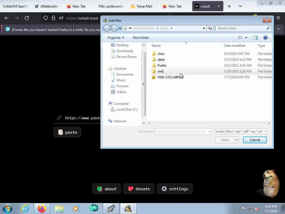Viewport: 285px width, 214px height.
Task: Expand File name history dropdown
Action: click(x=209, y=132)
